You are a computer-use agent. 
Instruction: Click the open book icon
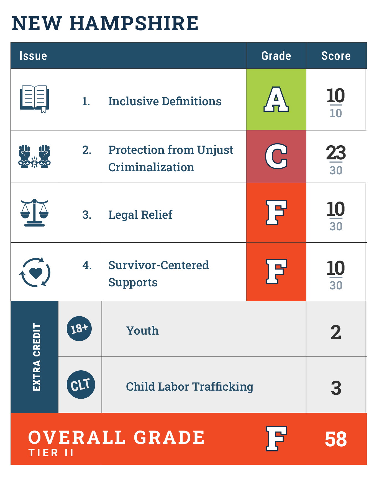tap(35, 99)
